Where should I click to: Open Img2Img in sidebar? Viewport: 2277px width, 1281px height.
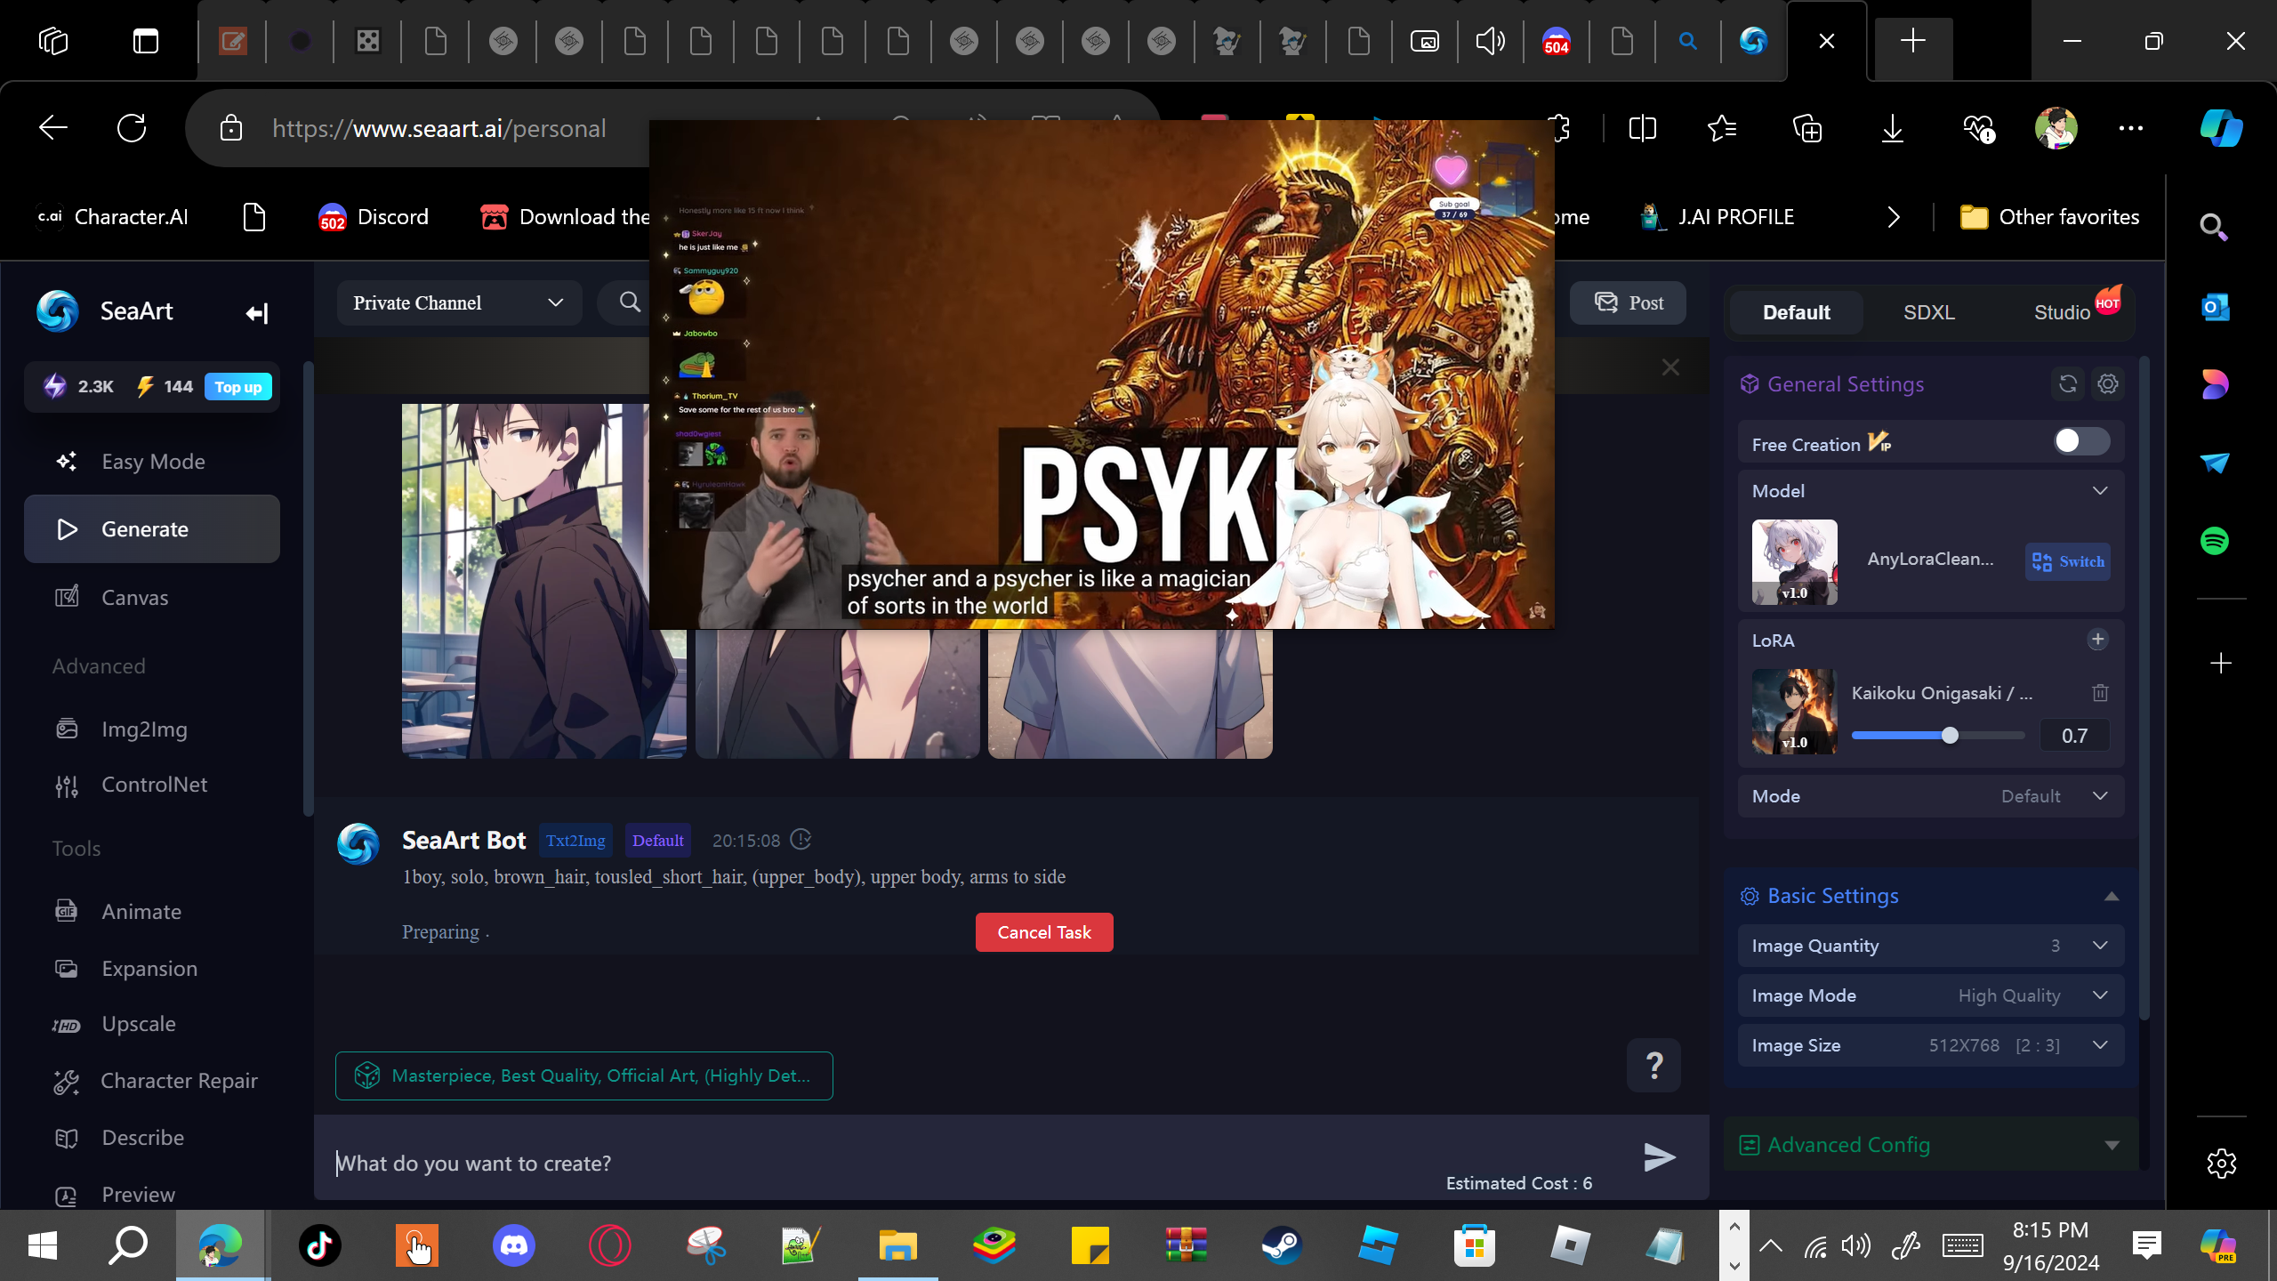(x=152, y=729)
